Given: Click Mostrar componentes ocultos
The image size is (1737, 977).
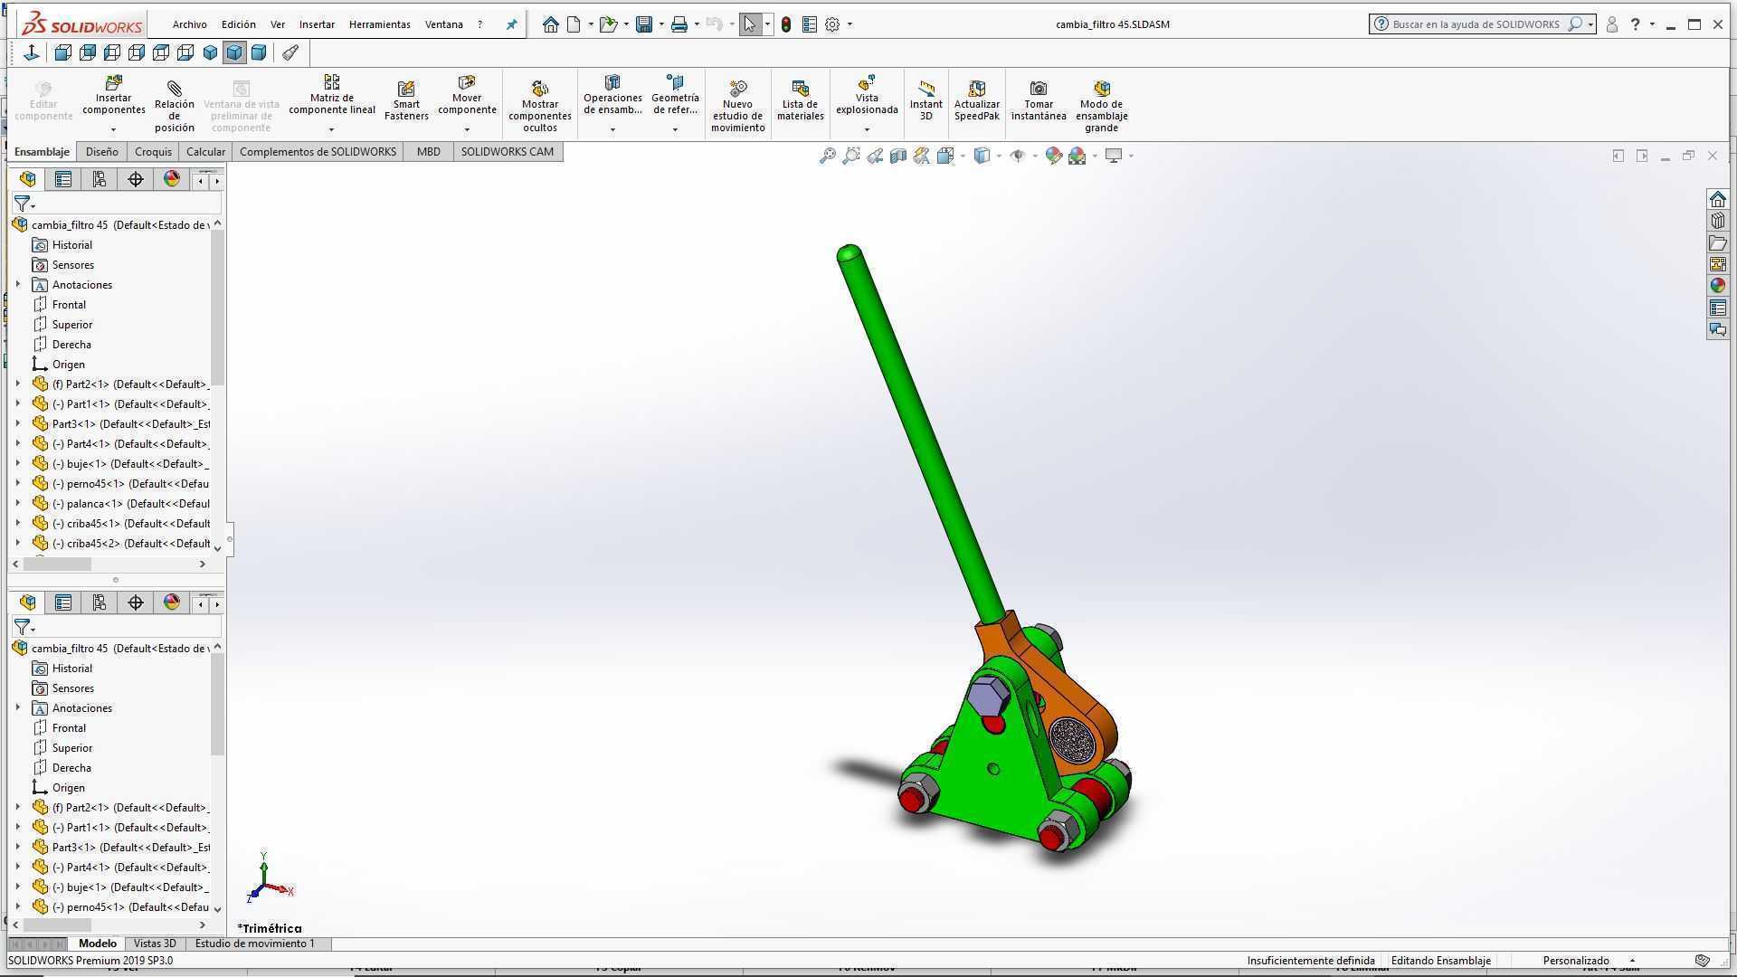Looking at the screenshot, I should tap(540, 107).
